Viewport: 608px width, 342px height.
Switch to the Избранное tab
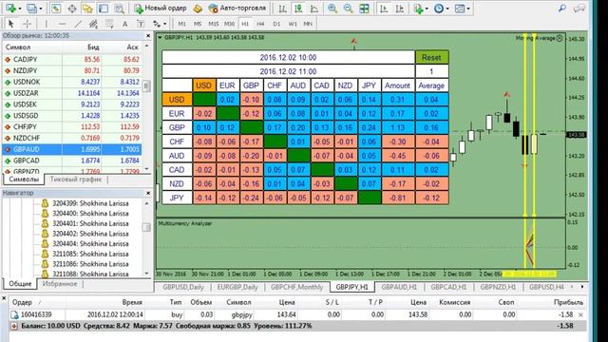pyautogui.click(x=60, y=284)
